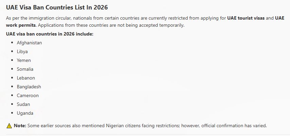The width and height of the screenshot is (290, 136).
Task: Click the bullet point beside Uganda
Action: [12, 113]
